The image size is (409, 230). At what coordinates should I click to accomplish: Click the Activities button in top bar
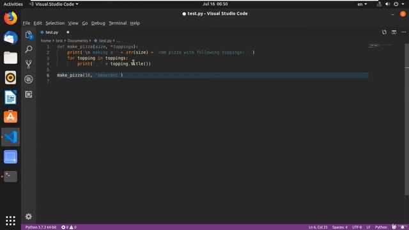pyautogui.click(x=13, y=4)
